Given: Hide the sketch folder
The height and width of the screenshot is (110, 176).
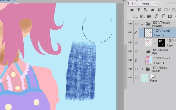Looking at the screenshot, I should [130, 69].
